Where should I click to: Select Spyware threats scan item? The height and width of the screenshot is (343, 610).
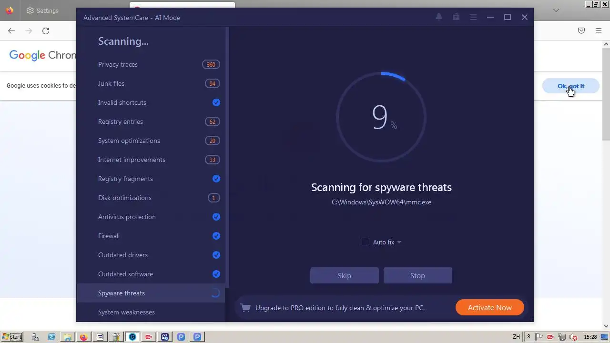pos(151,293)
